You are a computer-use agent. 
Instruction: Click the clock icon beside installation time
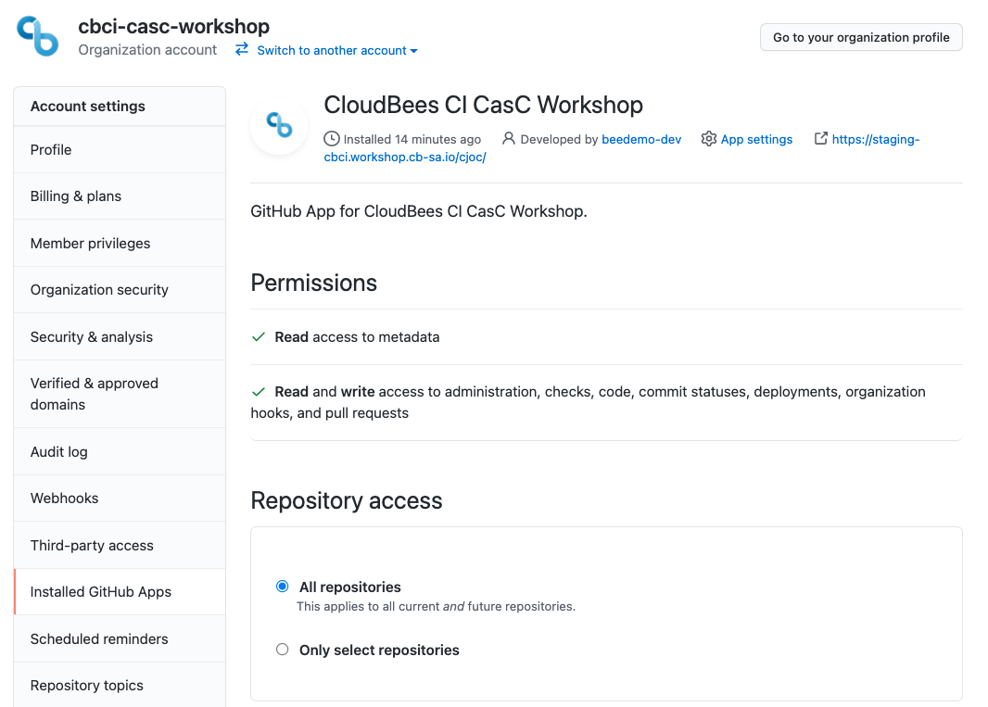(332, 138)
